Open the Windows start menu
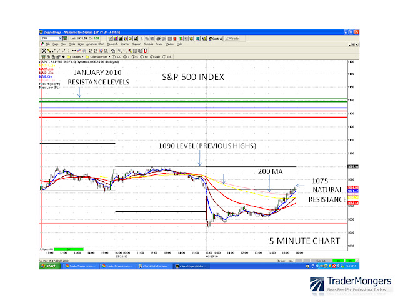The width and height of the screenshot is (400, 300). point(49,266)
